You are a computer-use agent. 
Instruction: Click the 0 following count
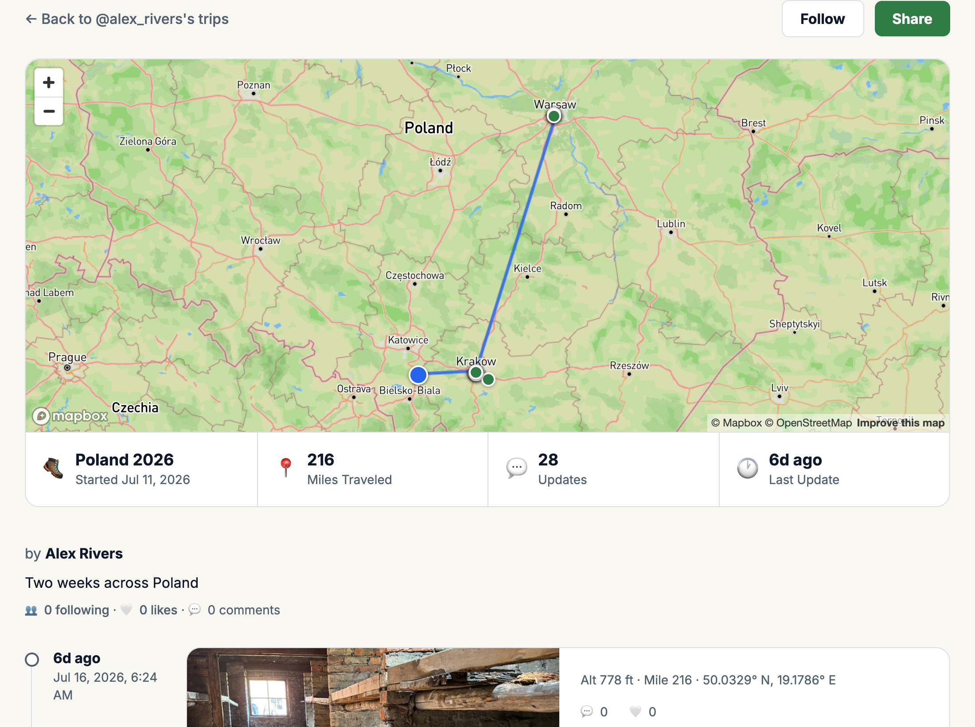click(77, 610)
